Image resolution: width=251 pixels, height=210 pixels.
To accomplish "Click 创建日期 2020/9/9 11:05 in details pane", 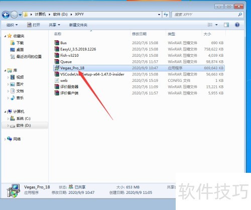I will click(131, 192).
